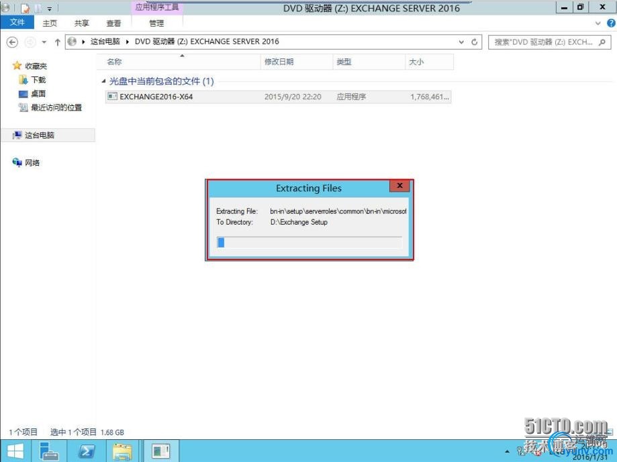Click the Exchange setup taskbar item

coord(160,451)
